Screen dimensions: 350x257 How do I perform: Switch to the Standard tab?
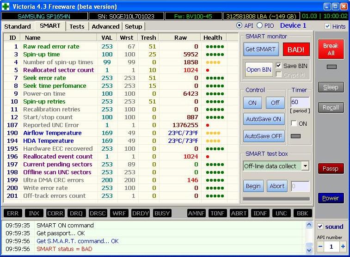point(18,26)
